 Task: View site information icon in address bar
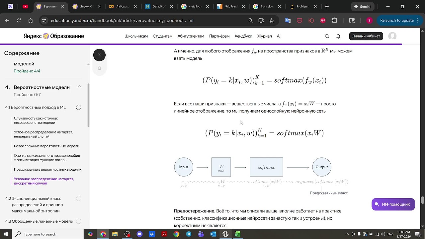[44, 20]
